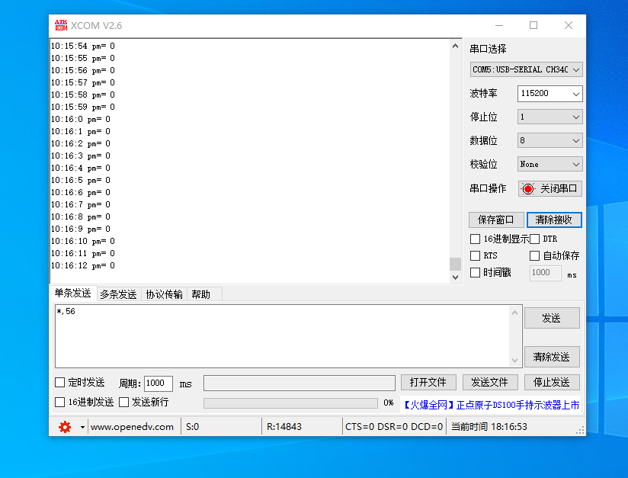Click the 打开文件 button
The height and width of the screenshot is (478, 628).
[428, 382]
